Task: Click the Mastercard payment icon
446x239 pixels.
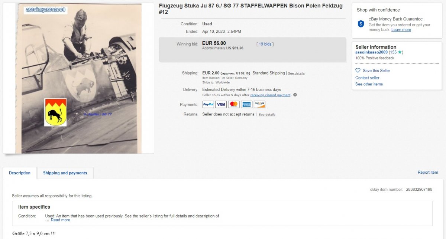Action: (234, 105)
